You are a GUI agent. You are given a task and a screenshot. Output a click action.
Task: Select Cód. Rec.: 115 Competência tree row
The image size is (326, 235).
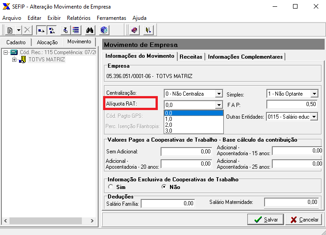(x=58, y=52)
